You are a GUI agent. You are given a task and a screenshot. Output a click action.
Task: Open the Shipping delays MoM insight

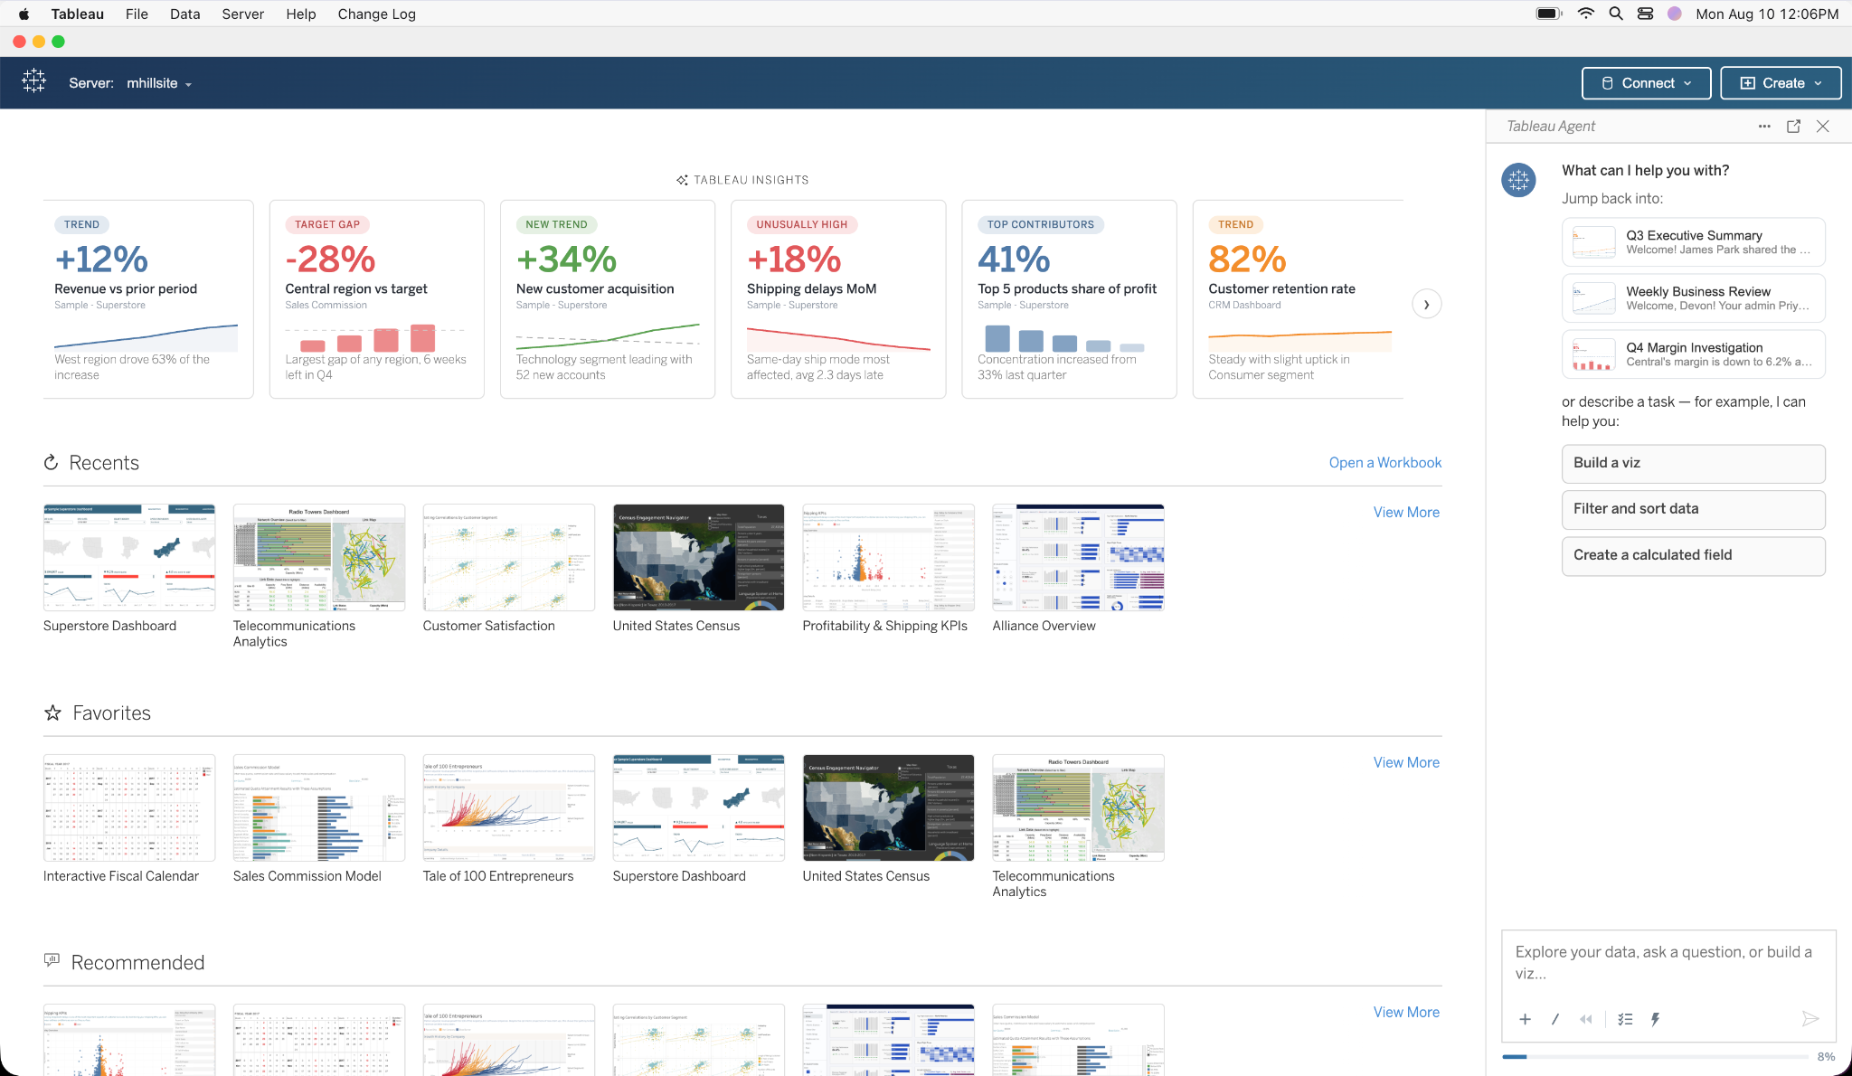(838, 299)
